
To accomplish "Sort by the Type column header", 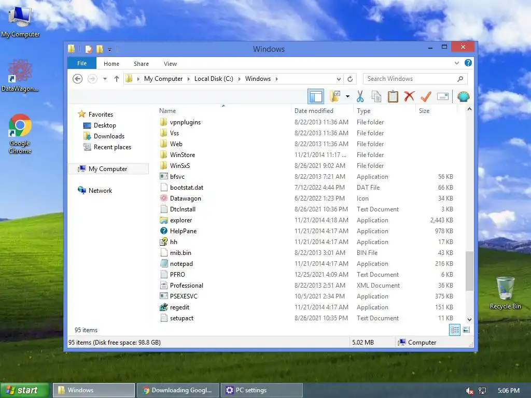I will click(x=364, y=111).
